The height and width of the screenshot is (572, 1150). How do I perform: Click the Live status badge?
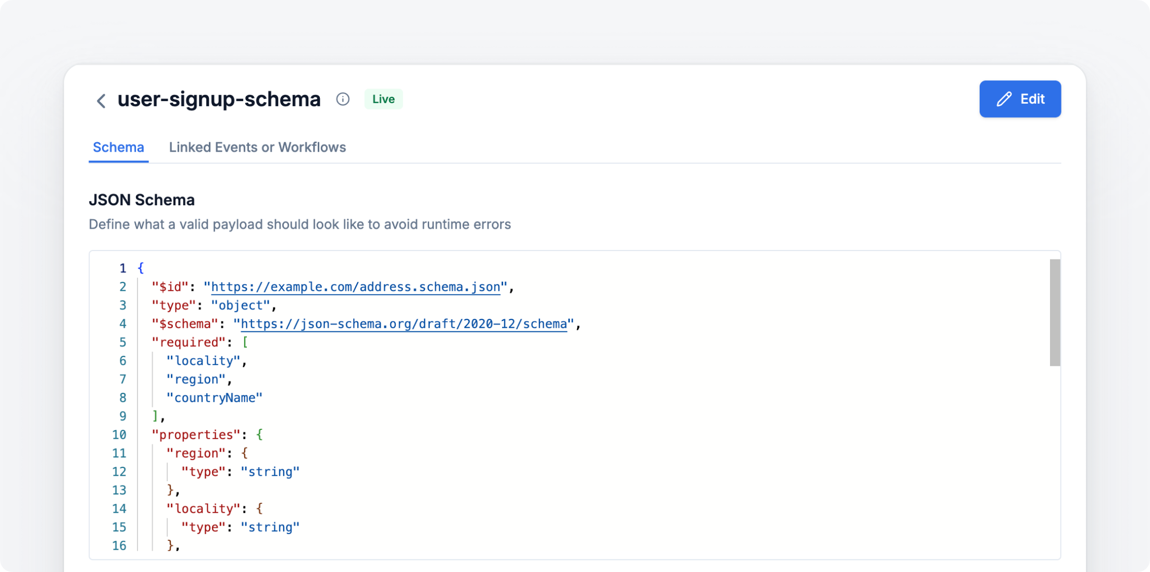[383, 99]
